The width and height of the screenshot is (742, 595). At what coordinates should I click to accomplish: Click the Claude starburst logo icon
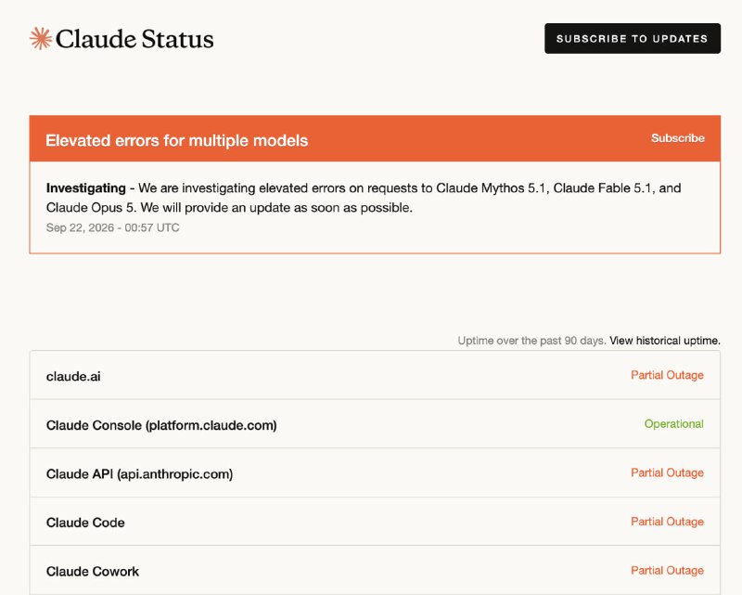pos(41,38)
